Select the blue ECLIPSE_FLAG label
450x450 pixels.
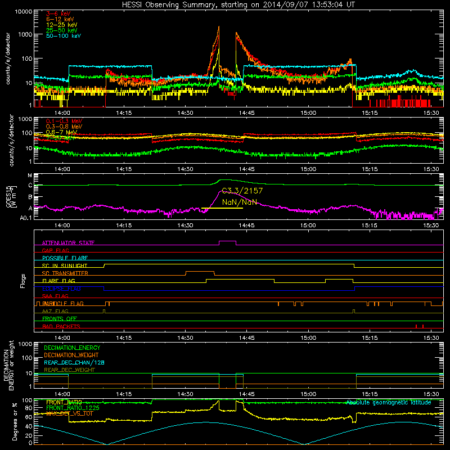[x=61, y=289]
